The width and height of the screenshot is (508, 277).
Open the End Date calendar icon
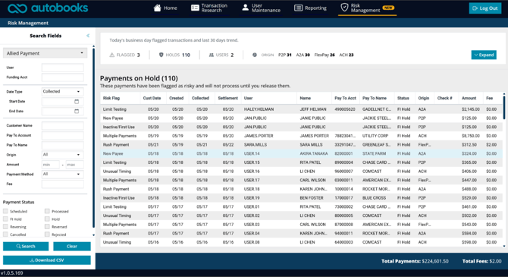(x=77, y=112)
